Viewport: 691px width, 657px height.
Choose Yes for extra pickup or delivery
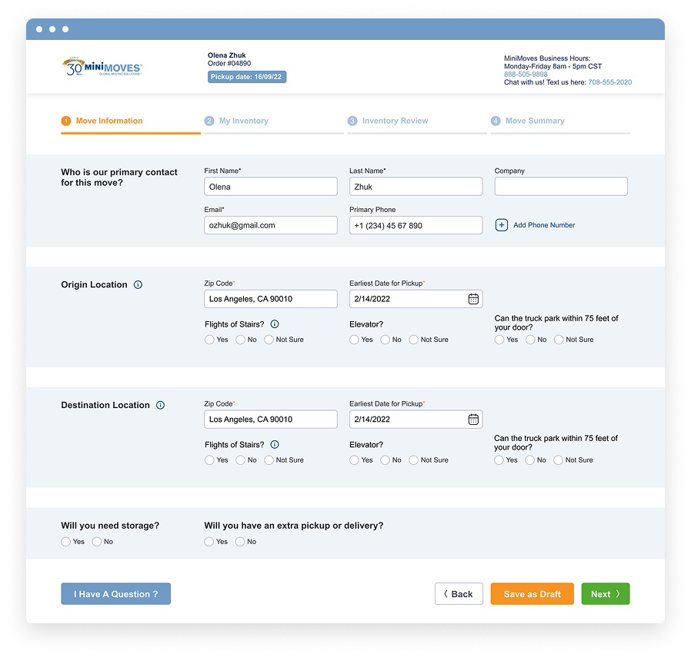(209, 542)
